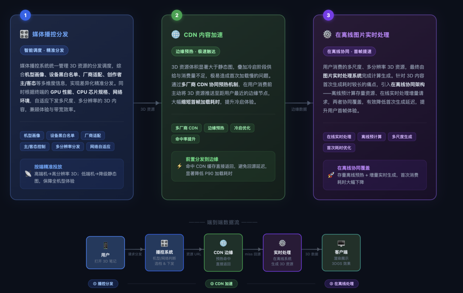Click the icon above 播控系统 flow node

(165, 243)
